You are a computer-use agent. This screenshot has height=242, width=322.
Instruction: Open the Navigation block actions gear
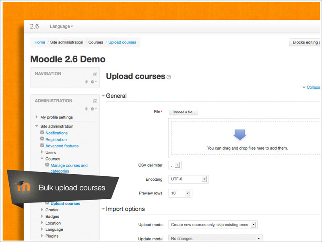(93, 82)
